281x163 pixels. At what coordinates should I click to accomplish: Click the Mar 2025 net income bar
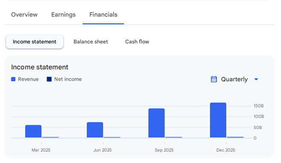click(50, 137)
